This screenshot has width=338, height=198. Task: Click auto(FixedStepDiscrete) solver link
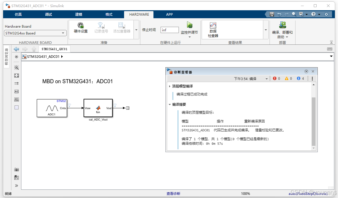[x=308, y=194]
